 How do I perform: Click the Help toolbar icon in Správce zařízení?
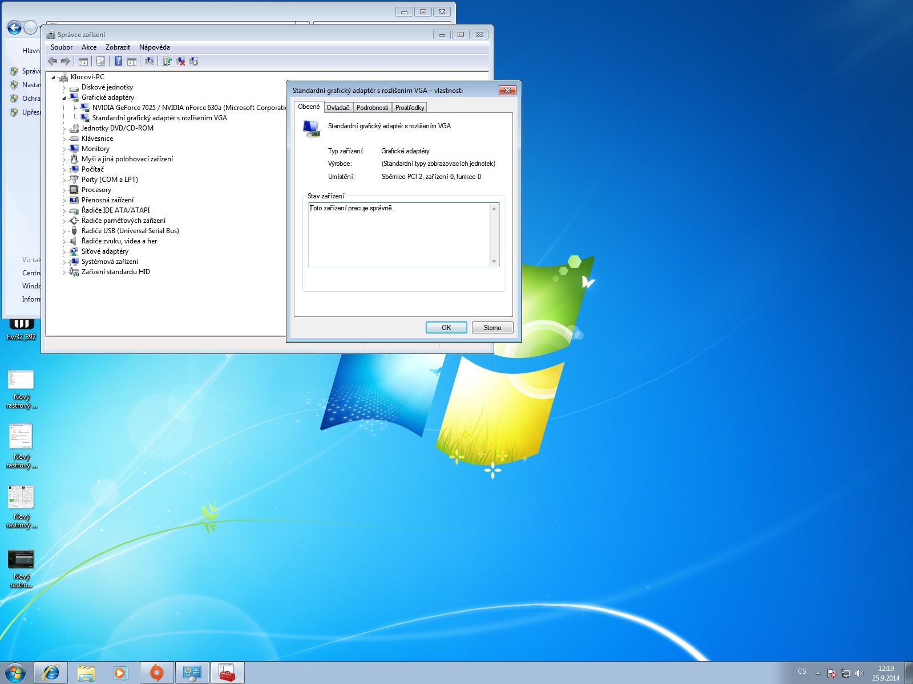click(x=118, y=61)
